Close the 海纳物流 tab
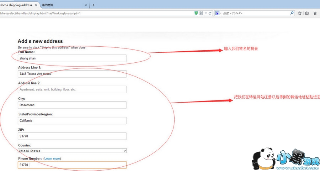Screen dimensions: 320x171 pos(85,5)
